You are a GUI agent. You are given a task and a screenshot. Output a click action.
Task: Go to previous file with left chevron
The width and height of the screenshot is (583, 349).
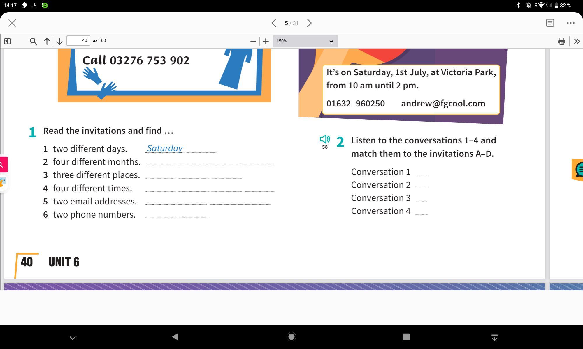274,23
